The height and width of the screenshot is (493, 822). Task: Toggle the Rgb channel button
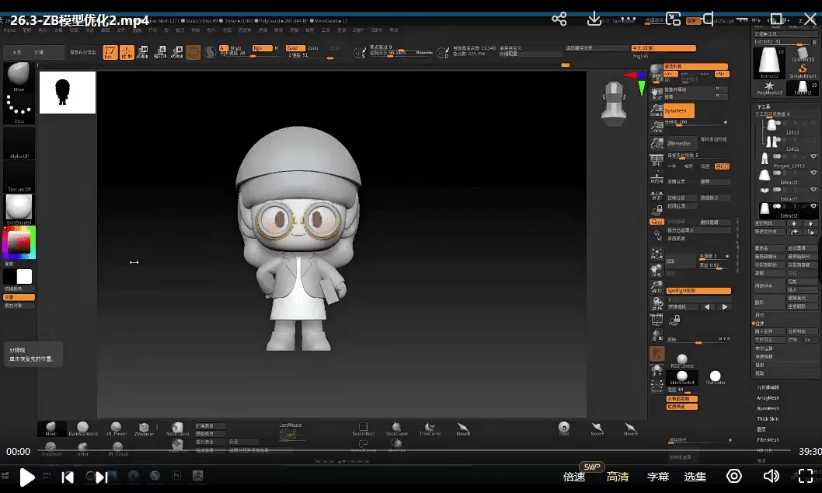[x=263, y=48]
